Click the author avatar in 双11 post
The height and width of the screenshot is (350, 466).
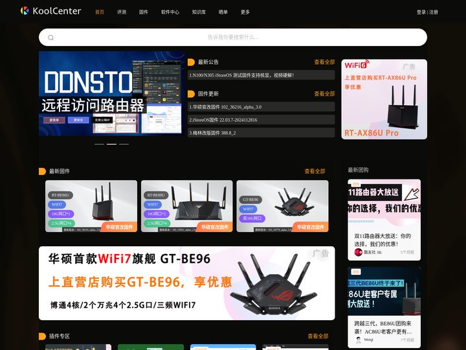click(359, 252)
